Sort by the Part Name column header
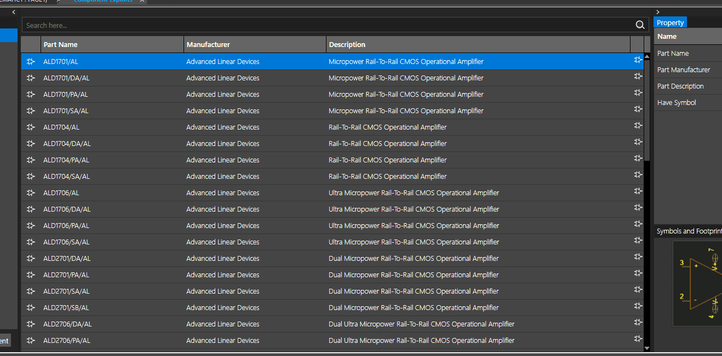The height and width of the screenshot is (356, 722). pyautogui.click(x=112, y=44)
